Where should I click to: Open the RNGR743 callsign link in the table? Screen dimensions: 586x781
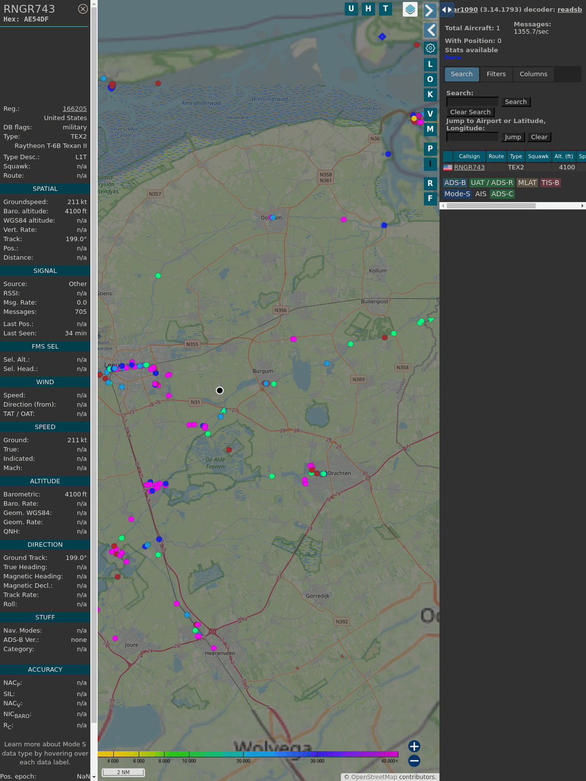[469, 167]
